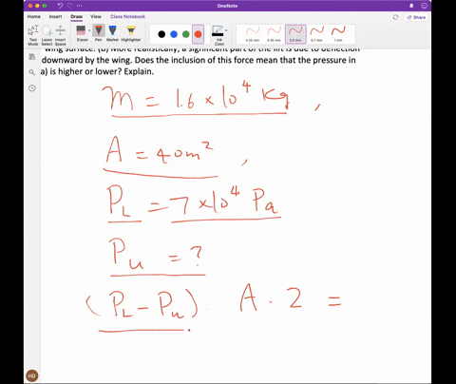Open the notebooks list sidebar icon

coord(31,57)
